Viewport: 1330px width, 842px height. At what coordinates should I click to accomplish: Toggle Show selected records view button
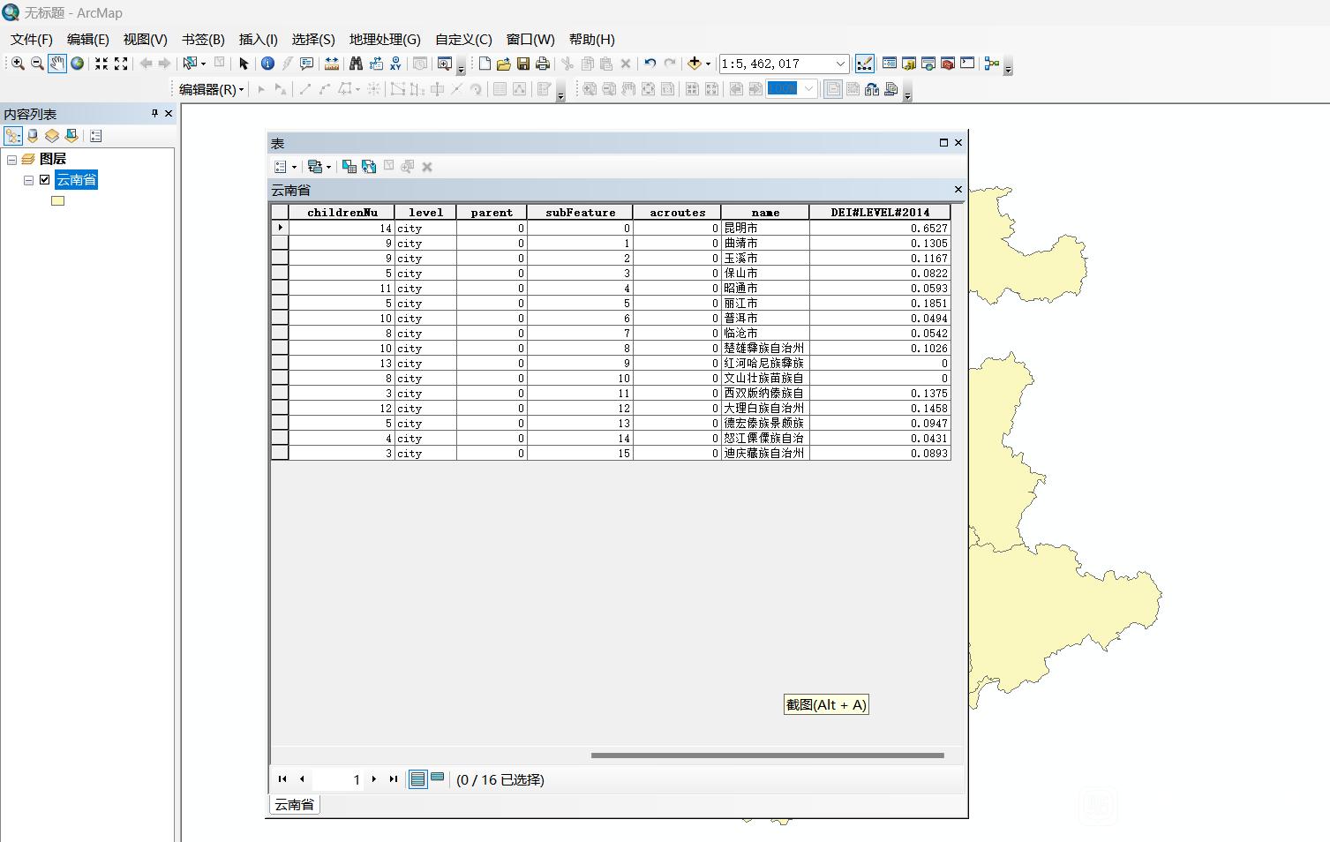click(x=438, y=778)
